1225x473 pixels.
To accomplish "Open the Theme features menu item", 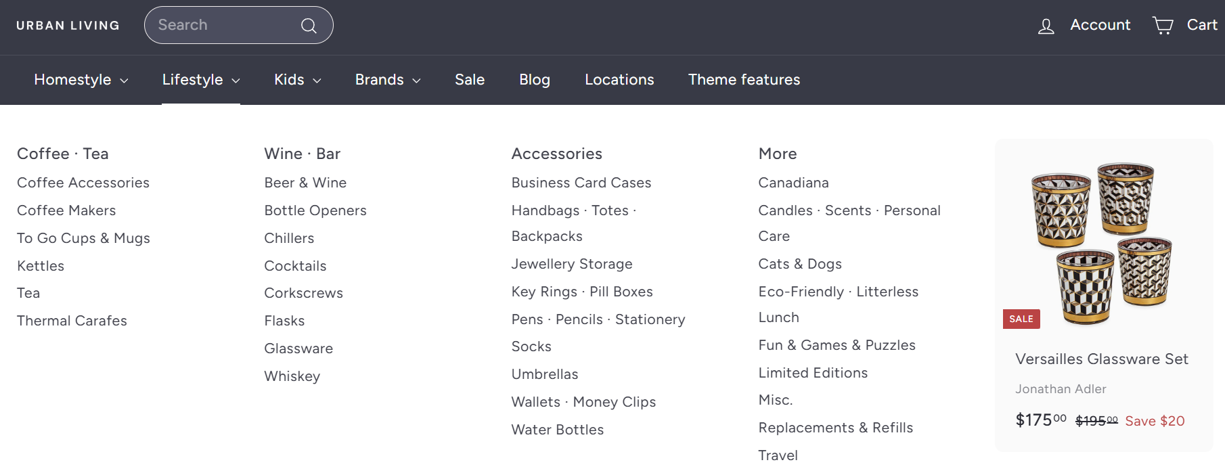I will (744, 80).
